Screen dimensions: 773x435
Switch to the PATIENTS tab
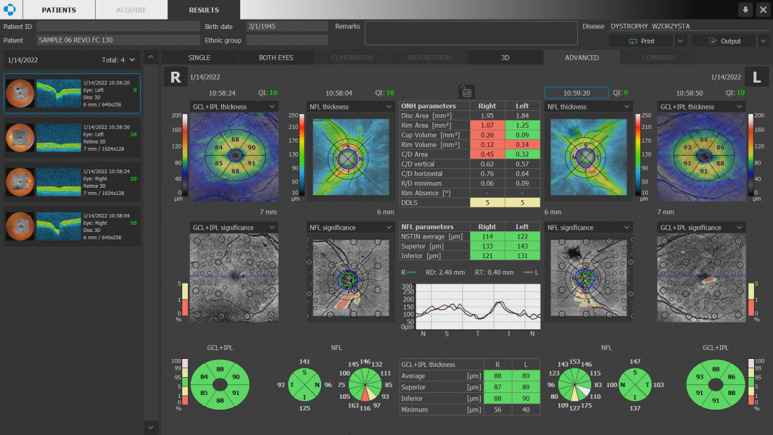point(59,10)
